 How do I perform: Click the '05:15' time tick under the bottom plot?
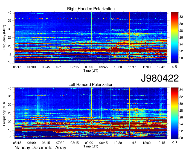[17, 143]
